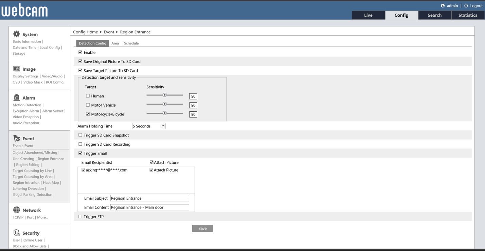The height and width of the screenshot is (251, 485).
Task: Click the Event section icon
Action: tap(16, 138)
